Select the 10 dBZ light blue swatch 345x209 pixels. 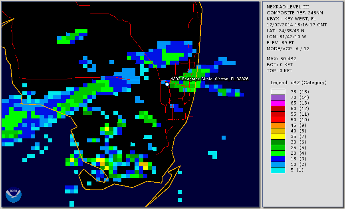tap(278, 165)
